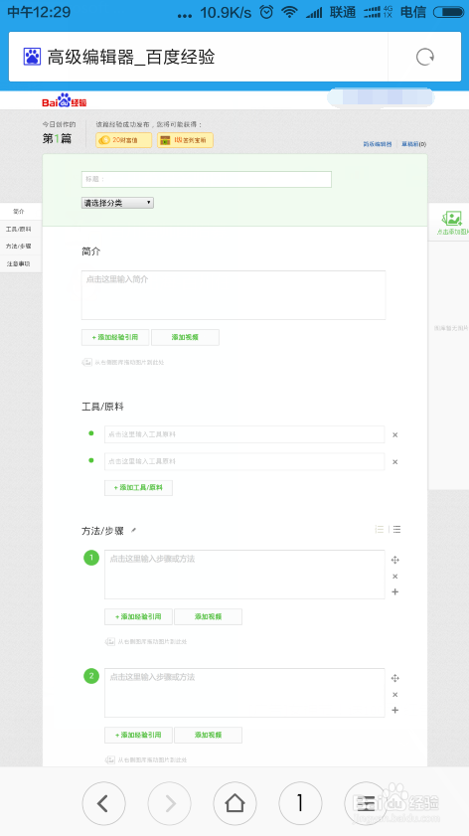Screen dimensions: 469x836
Task: Open the browser menu icon in bottom bar
Action: (366, 803)
